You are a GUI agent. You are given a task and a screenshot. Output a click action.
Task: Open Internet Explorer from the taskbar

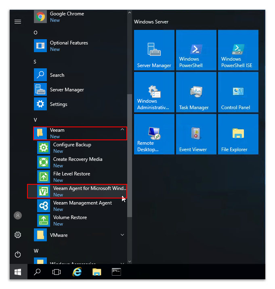77,272
